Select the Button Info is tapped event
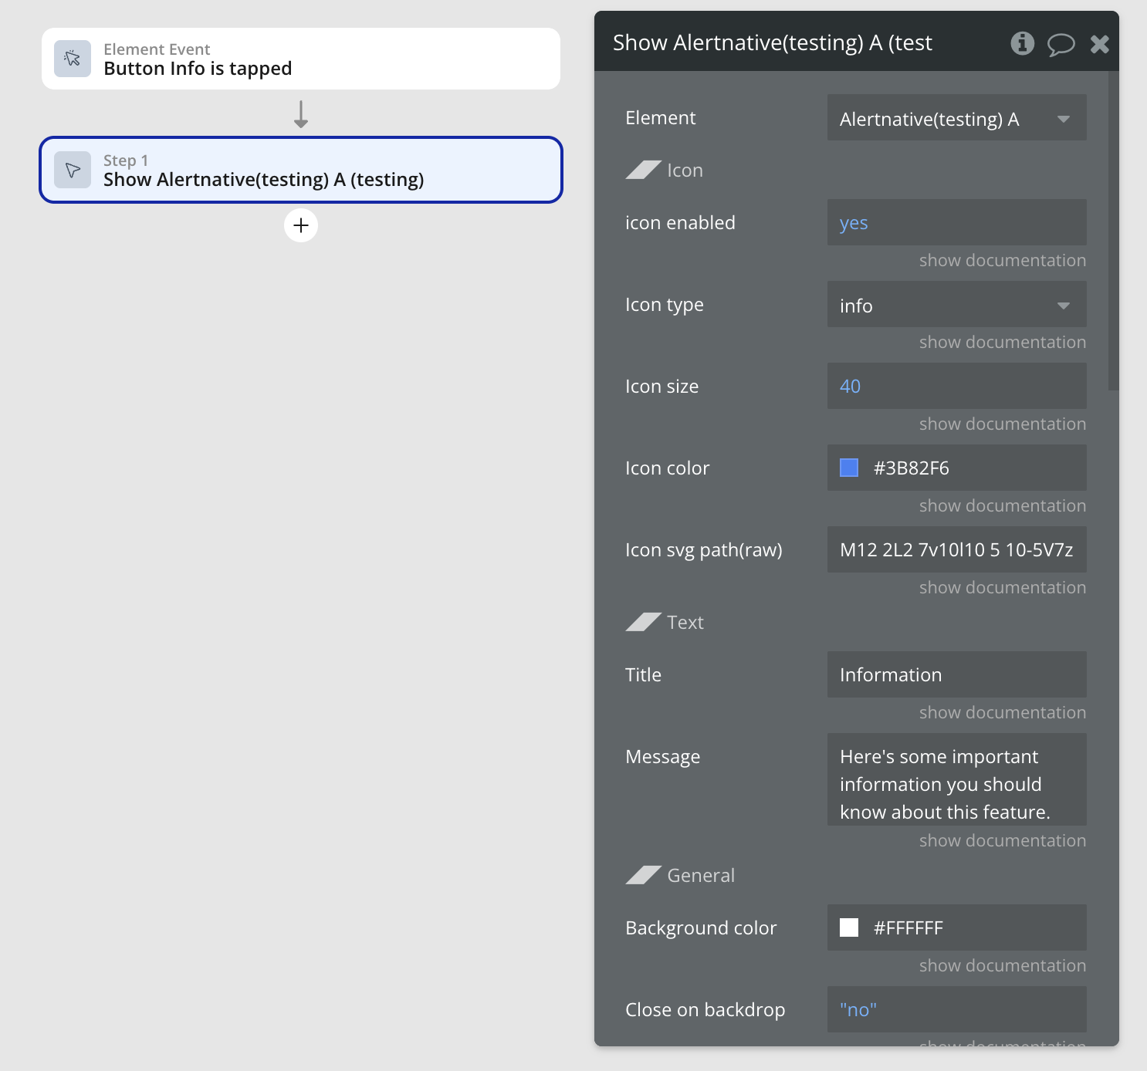1147x1071 pixels. pyautogui.click(x=300, y=59)
